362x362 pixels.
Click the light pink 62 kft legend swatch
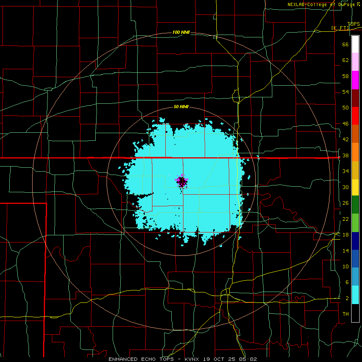tap(355, 62)
